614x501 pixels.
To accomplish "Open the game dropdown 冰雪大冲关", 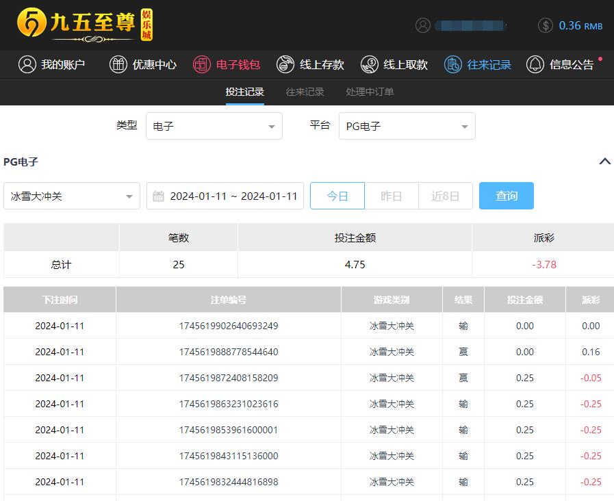I will click(72, 196).
